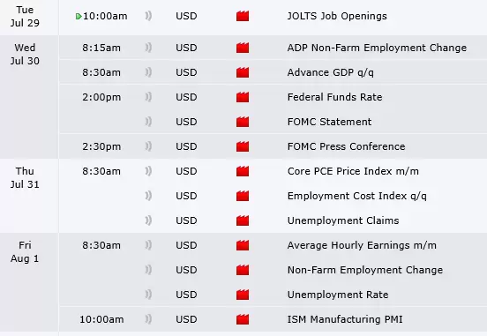The width and height of the screenshot is (487, 336).
Task: Toggle the sound alert on the FOMC Statement row
Action: [x=148, y=122]
